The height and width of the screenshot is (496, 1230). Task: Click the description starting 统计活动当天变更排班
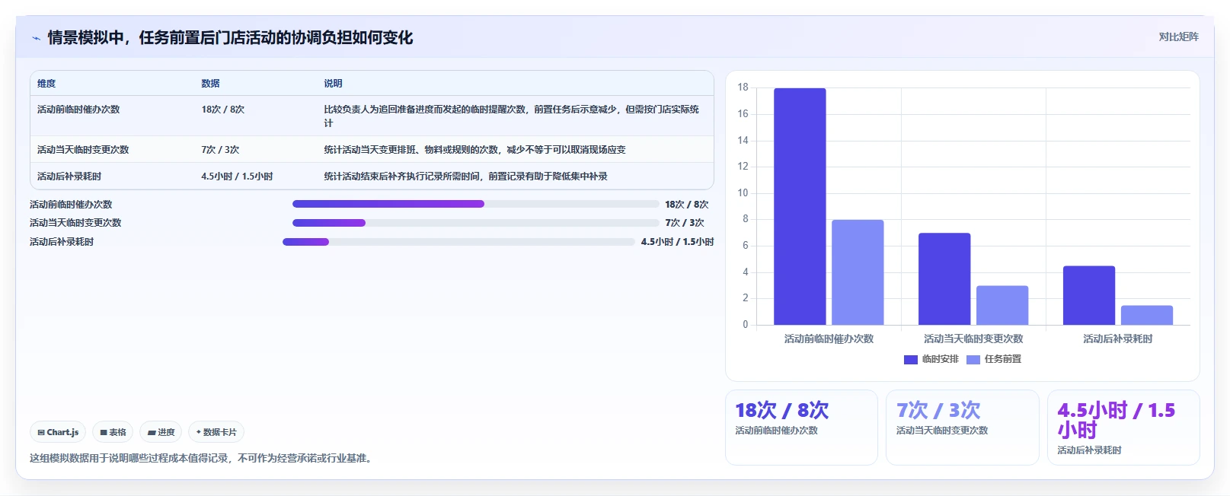point(474,150)
